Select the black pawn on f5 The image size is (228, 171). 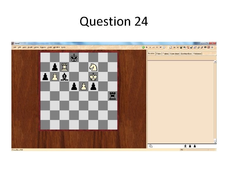coord(93,86)
